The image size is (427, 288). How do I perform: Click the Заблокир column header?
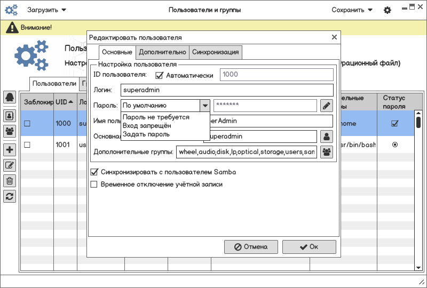coord(37,102)
